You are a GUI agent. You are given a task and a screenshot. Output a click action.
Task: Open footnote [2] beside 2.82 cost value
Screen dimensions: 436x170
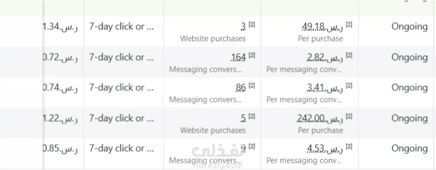click(349, 55)
